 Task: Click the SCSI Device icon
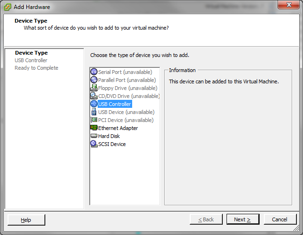(94, 144)
